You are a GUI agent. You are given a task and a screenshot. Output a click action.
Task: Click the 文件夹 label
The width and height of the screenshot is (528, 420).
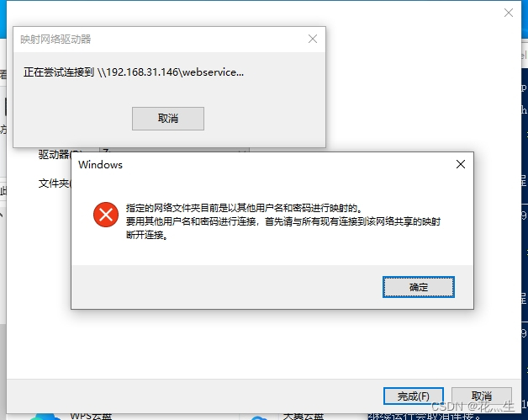pyautogui.click(x=54, y=183)
